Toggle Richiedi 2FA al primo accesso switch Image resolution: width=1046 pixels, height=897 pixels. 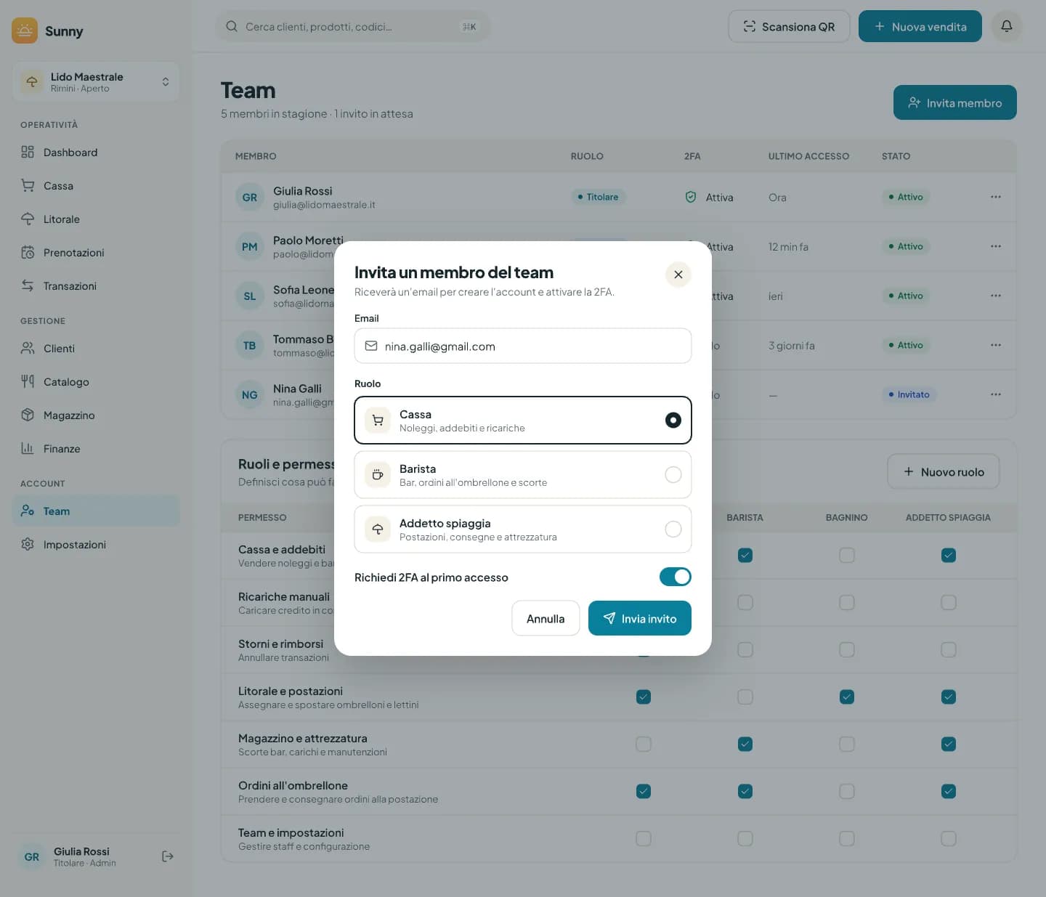pos(675,577)
